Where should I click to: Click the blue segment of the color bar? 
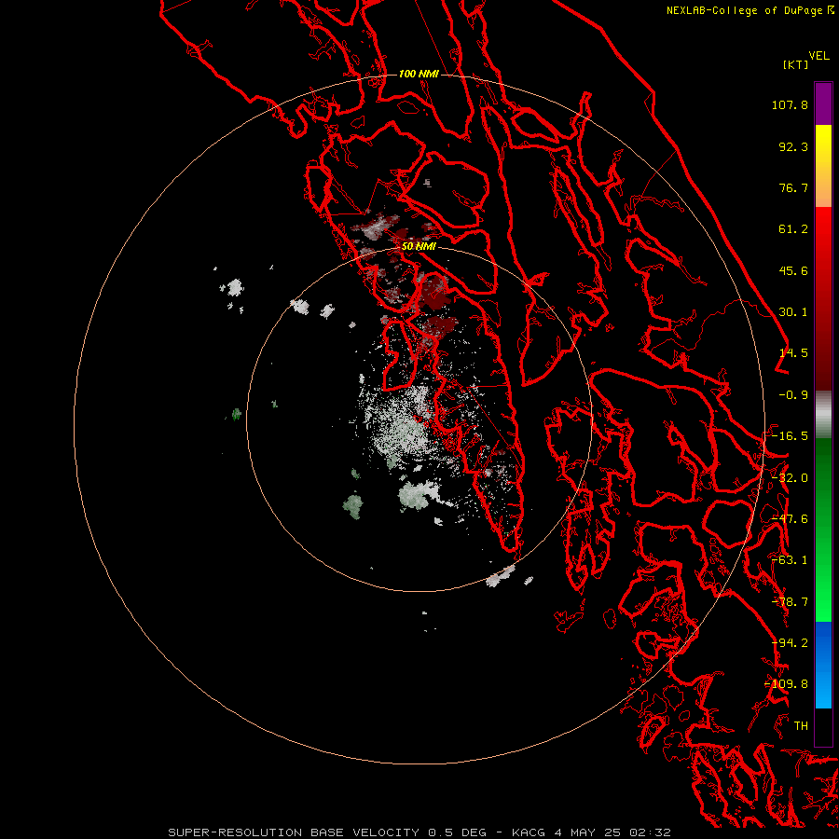pos(823,665)
